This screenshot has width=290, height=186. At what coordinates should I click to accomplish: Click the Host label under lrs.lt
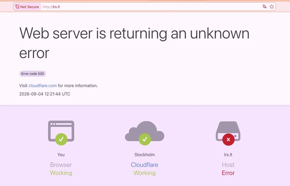tap(228, 165)
